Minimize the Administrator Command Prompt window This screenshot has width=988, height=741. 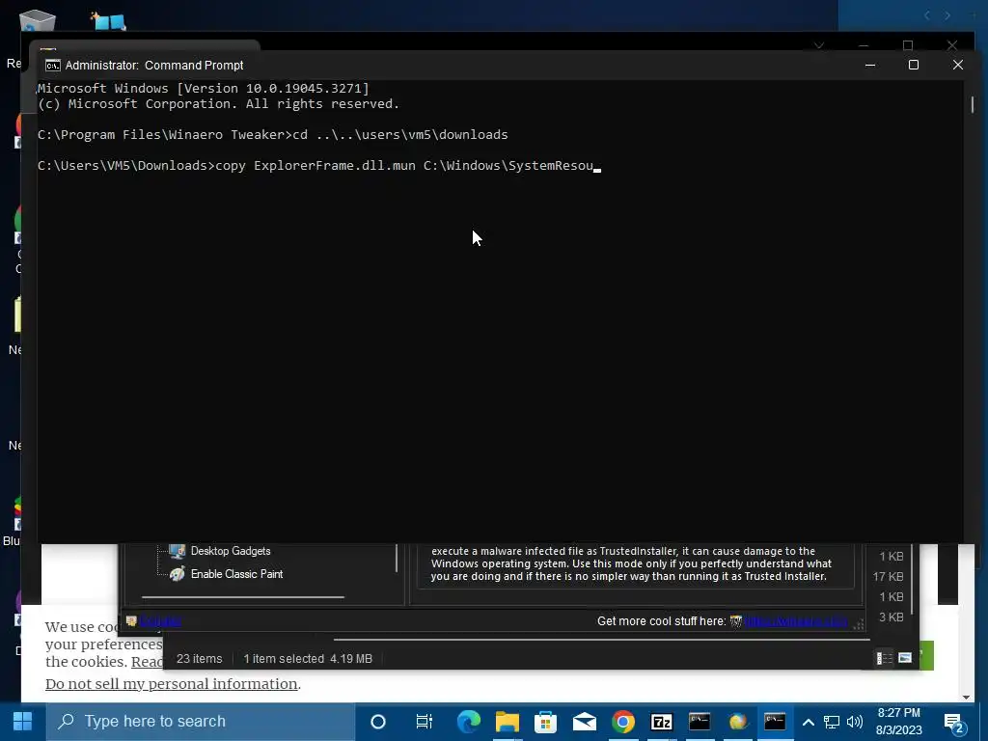tap(870, 65)
